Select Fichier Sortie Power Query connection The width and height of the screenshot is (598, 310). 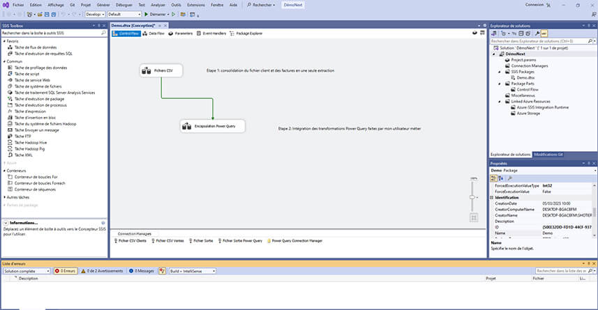(x=240, y=241)
